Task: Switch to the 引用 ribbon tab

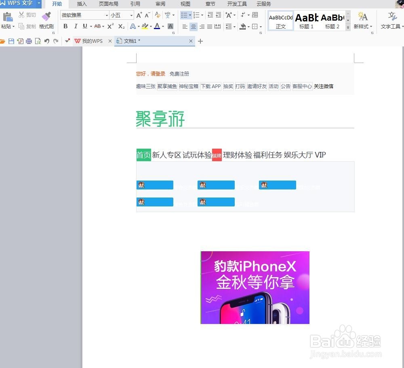Action: tap(135, 4)
